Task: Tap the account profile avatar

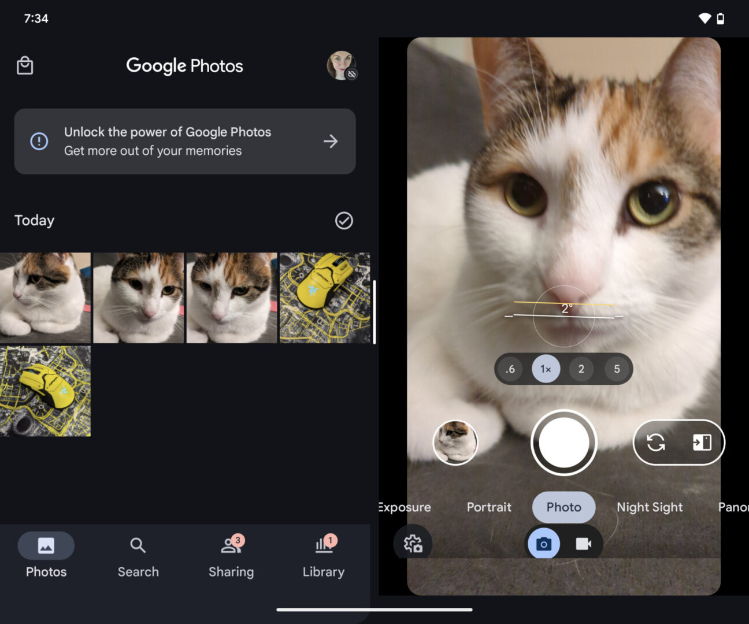Action: [x=342, y=65]
